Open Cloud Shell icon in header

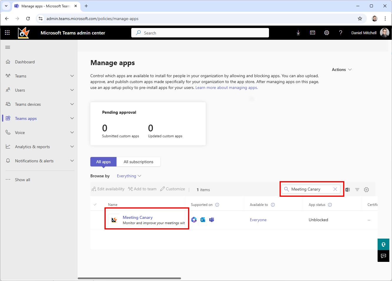[313, 33]
